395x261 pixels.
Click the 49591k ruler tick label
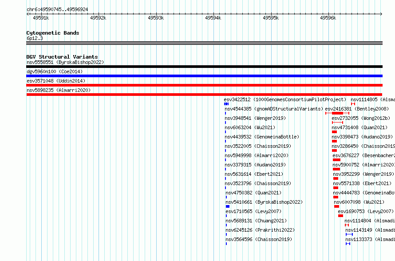click(x=41, y=18)
